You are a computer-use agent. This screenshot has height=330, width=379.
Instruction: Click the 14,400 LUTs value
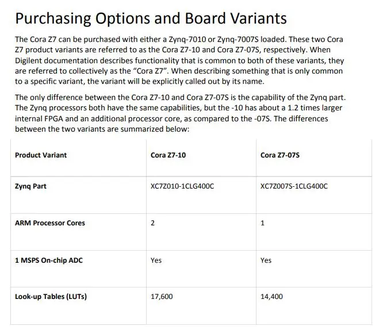click(271, 297)
